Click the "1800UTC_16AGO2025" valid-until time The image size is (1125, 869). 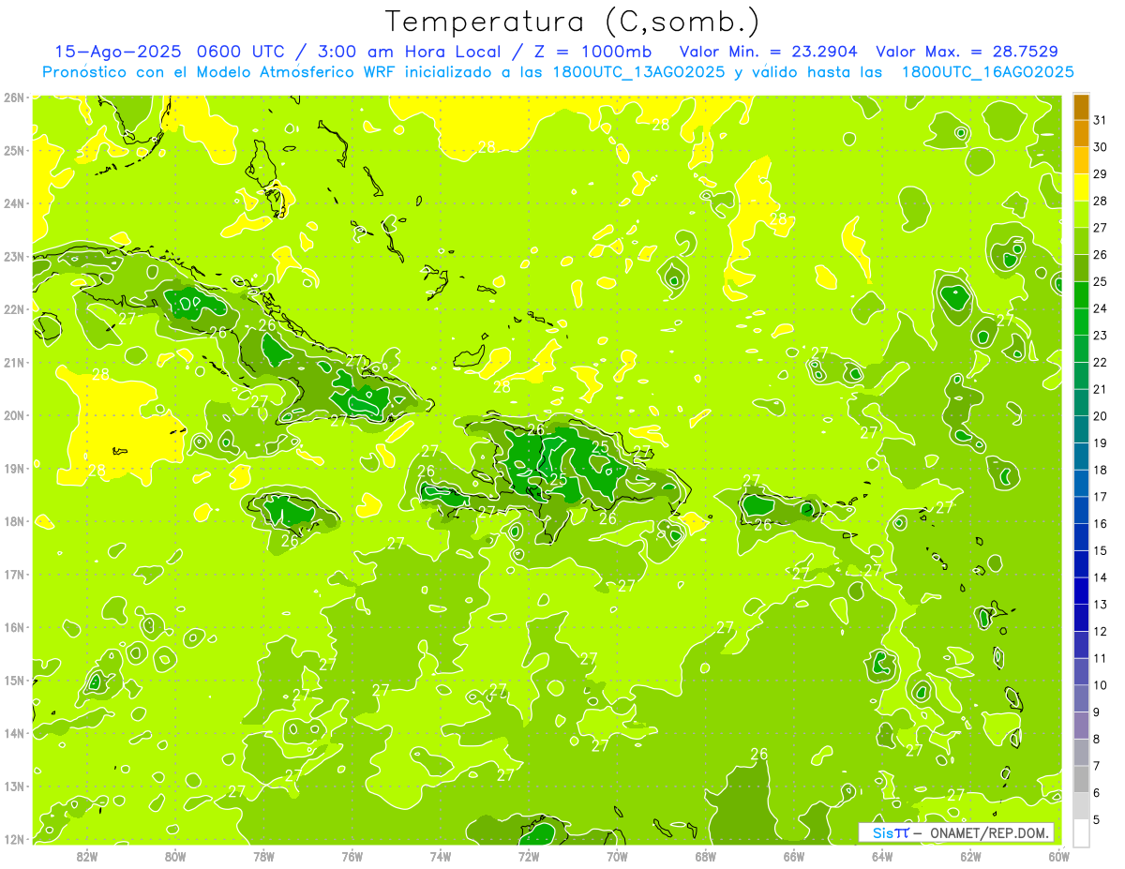(987, 72)
